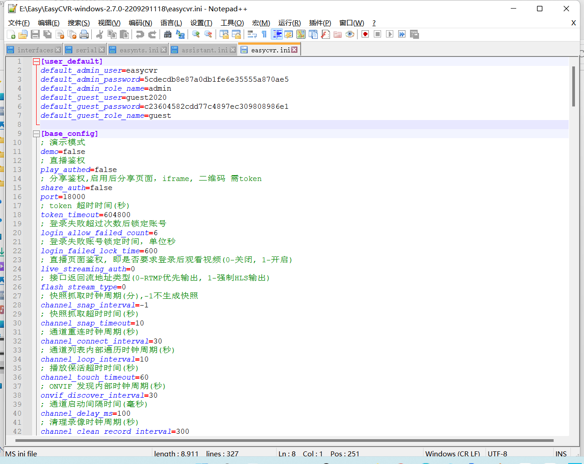Screen dimensions: 584x464
Task: Close the assistant.ini tab
Action: coord(233,50)
